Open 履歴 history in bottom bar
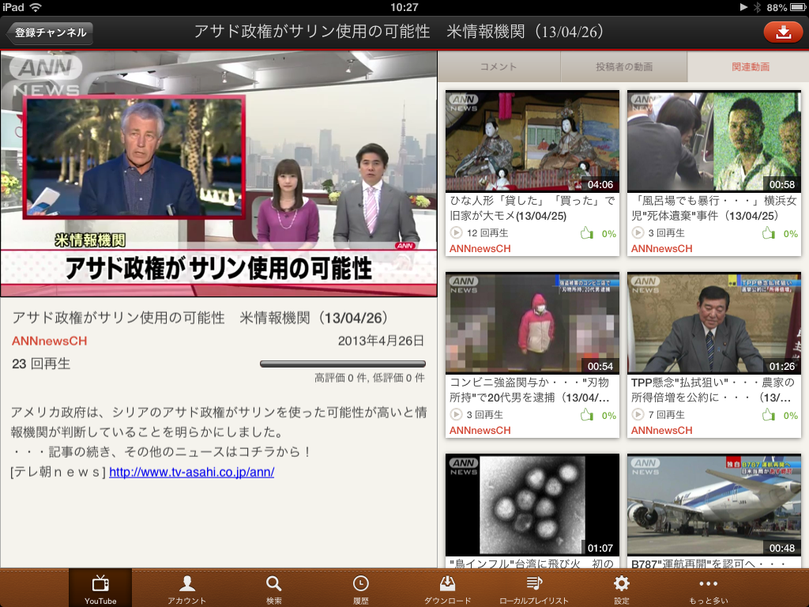The image size is (809, 607). 360,588
